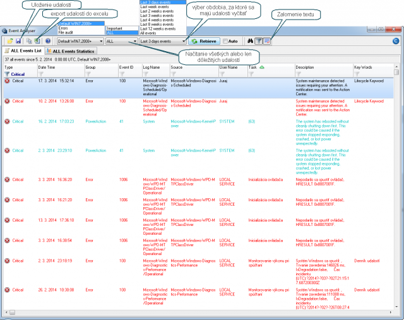Toggle the filter row funnel button
This screenshot has height=320, width=404.
click(259, 41)
